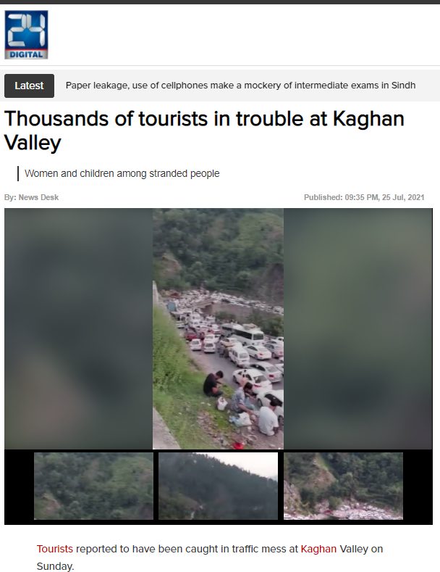Click the blurred right side of the main image
This screenshot has height=572, width=440.
point(358,328)
